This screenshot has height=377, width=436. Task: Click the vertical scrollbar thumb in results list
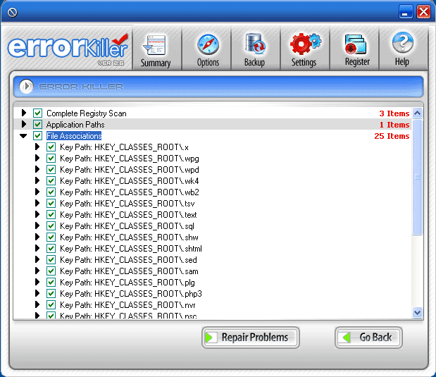[x=417, y=176]
